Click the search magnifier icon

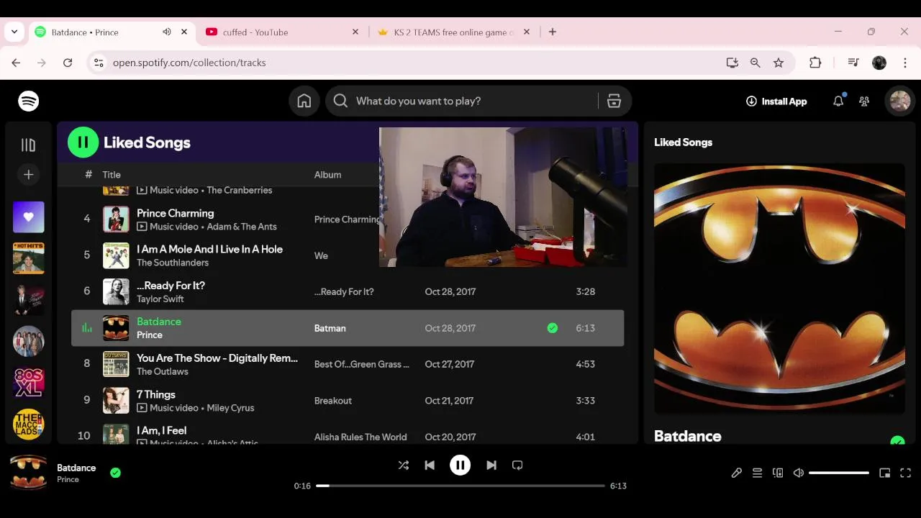point(341,101)
